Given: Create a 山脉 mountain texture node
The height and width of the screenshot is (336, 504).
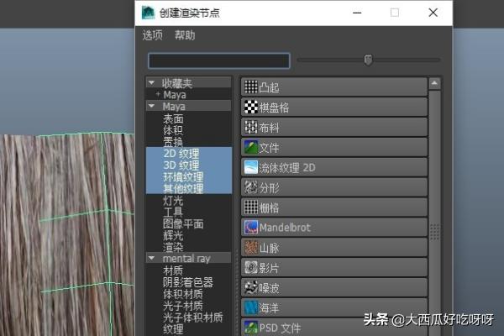Looking at the screenshot, I should coord(250,247).
